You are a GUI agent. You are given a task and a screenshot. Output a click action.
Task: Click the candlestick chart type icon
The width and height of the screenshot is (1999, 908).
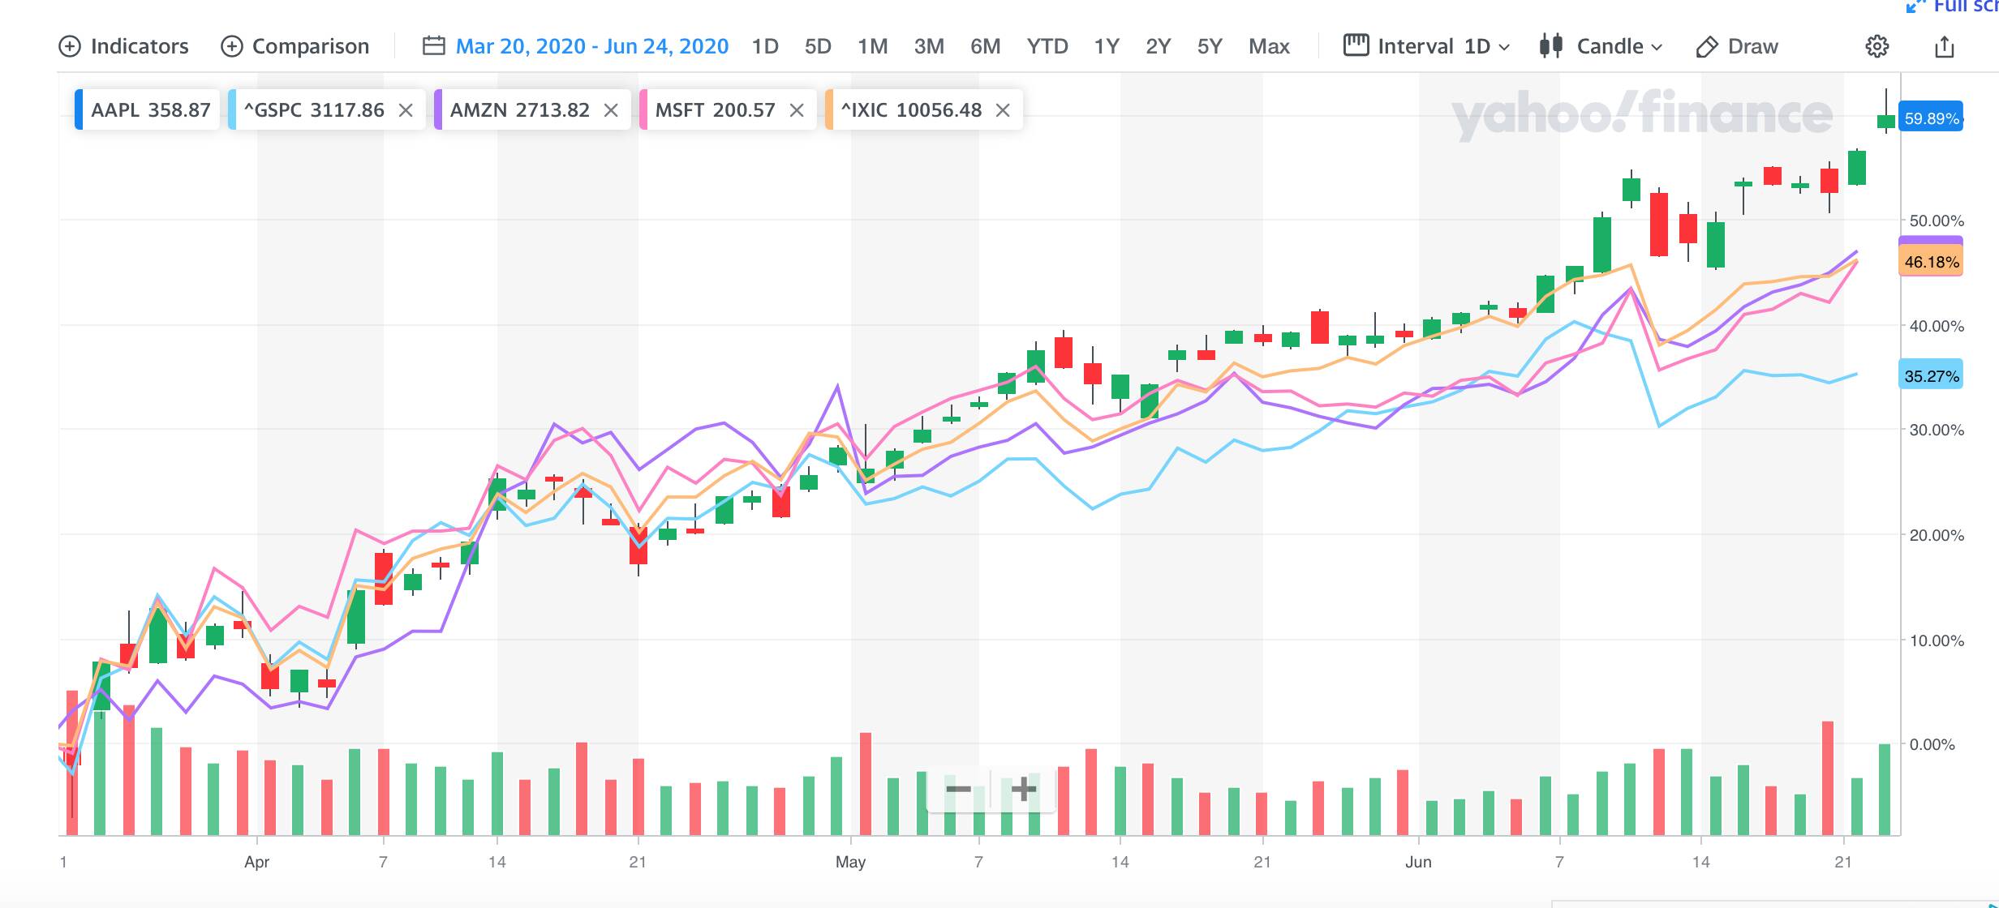coord(1551,45)
